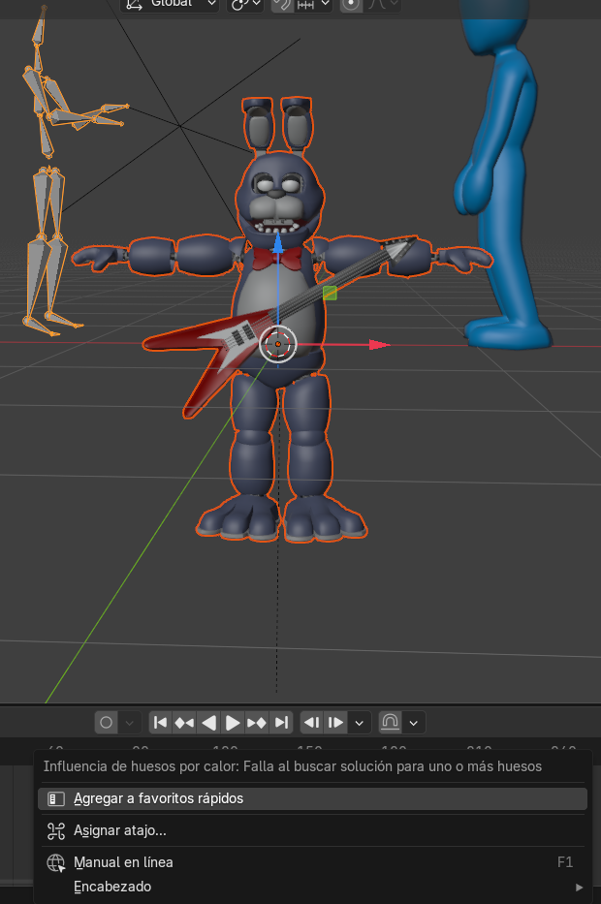This screenshot has height=904, width=601.
Task: Open the timeline snapping options dropdown
Action: [x=414, y=723]
